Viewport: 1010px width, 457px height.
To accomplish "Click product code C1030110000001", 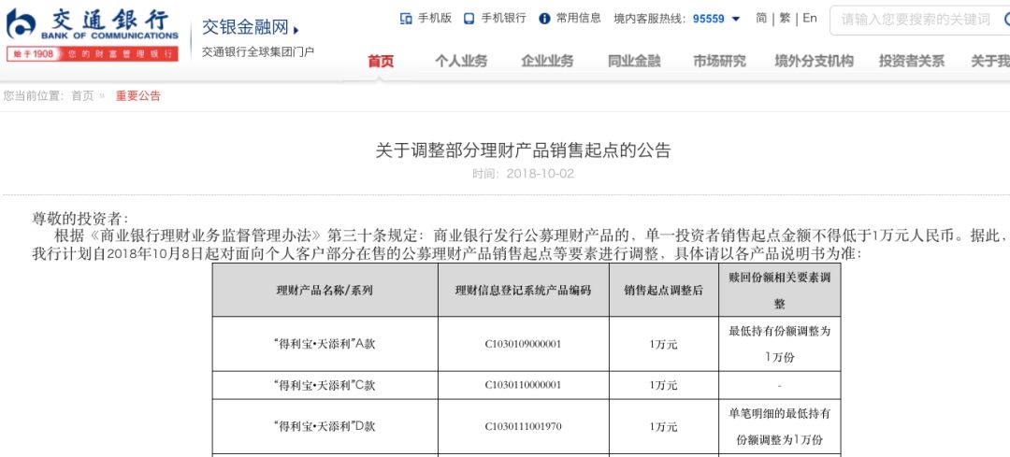I will point(523,386).
